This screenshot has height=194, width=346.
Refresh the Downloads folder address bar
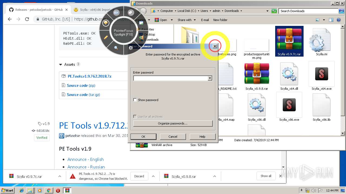(x=274, y=11)
